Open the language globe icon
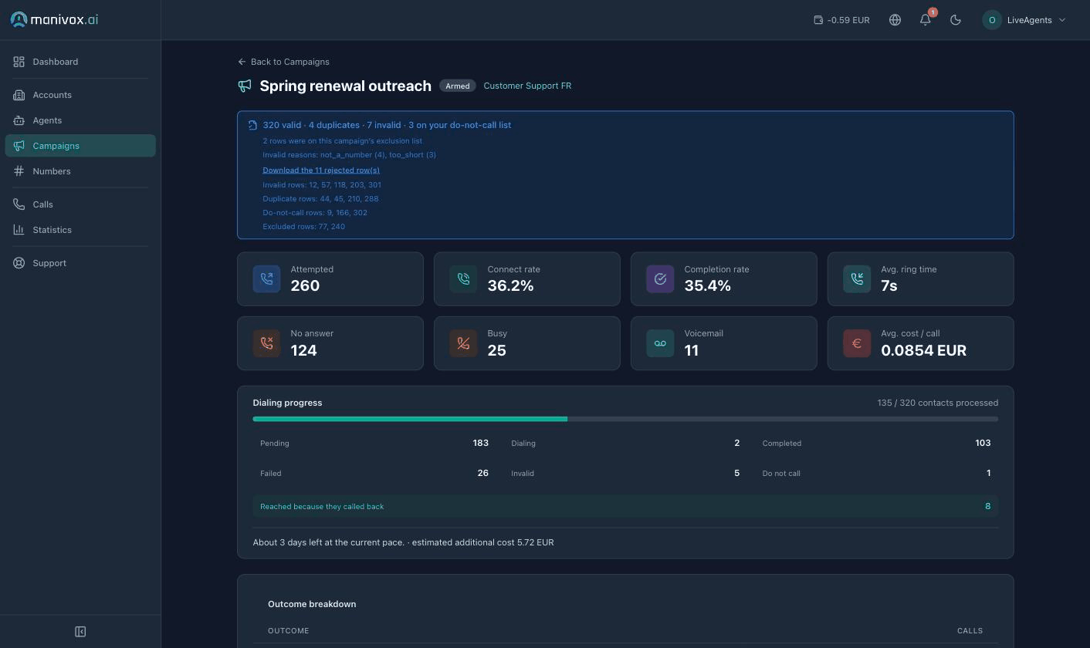This screenshot has width=1090, height=648. pos(895,20)
